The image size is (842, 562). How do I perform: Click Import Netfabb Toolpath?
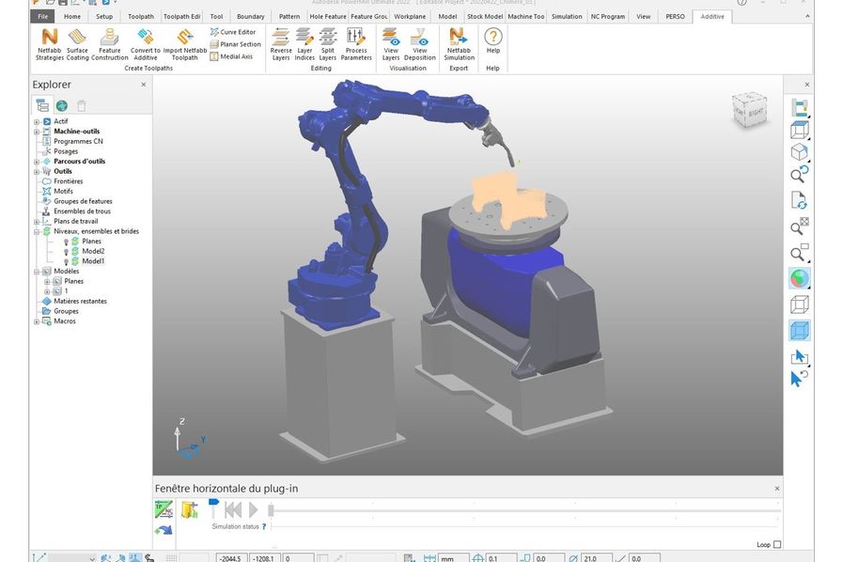click(185, 44)
